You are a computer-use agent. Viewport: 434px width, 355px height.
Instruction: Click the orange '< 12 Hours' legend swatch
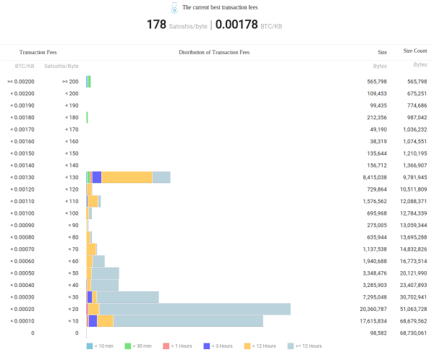coord(247,346)
